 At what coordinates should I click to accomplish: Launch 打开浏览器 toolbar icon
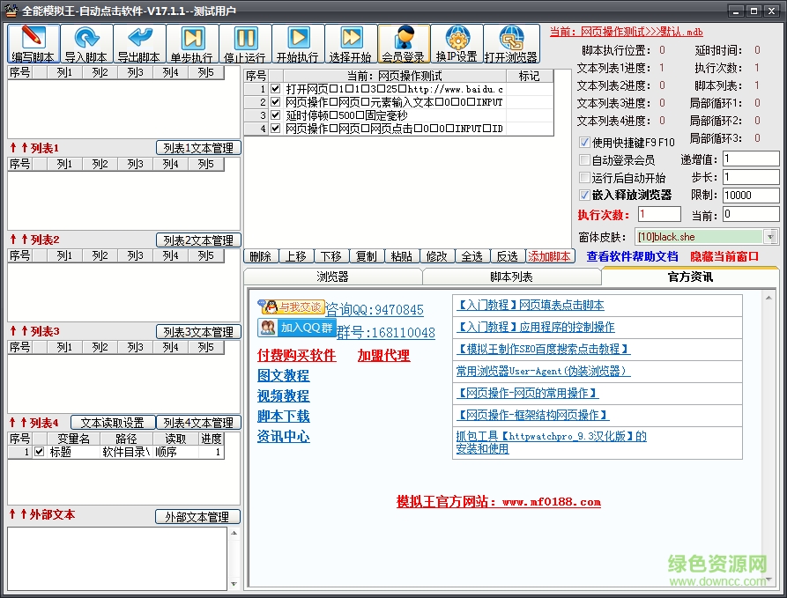tap(511, 38)
